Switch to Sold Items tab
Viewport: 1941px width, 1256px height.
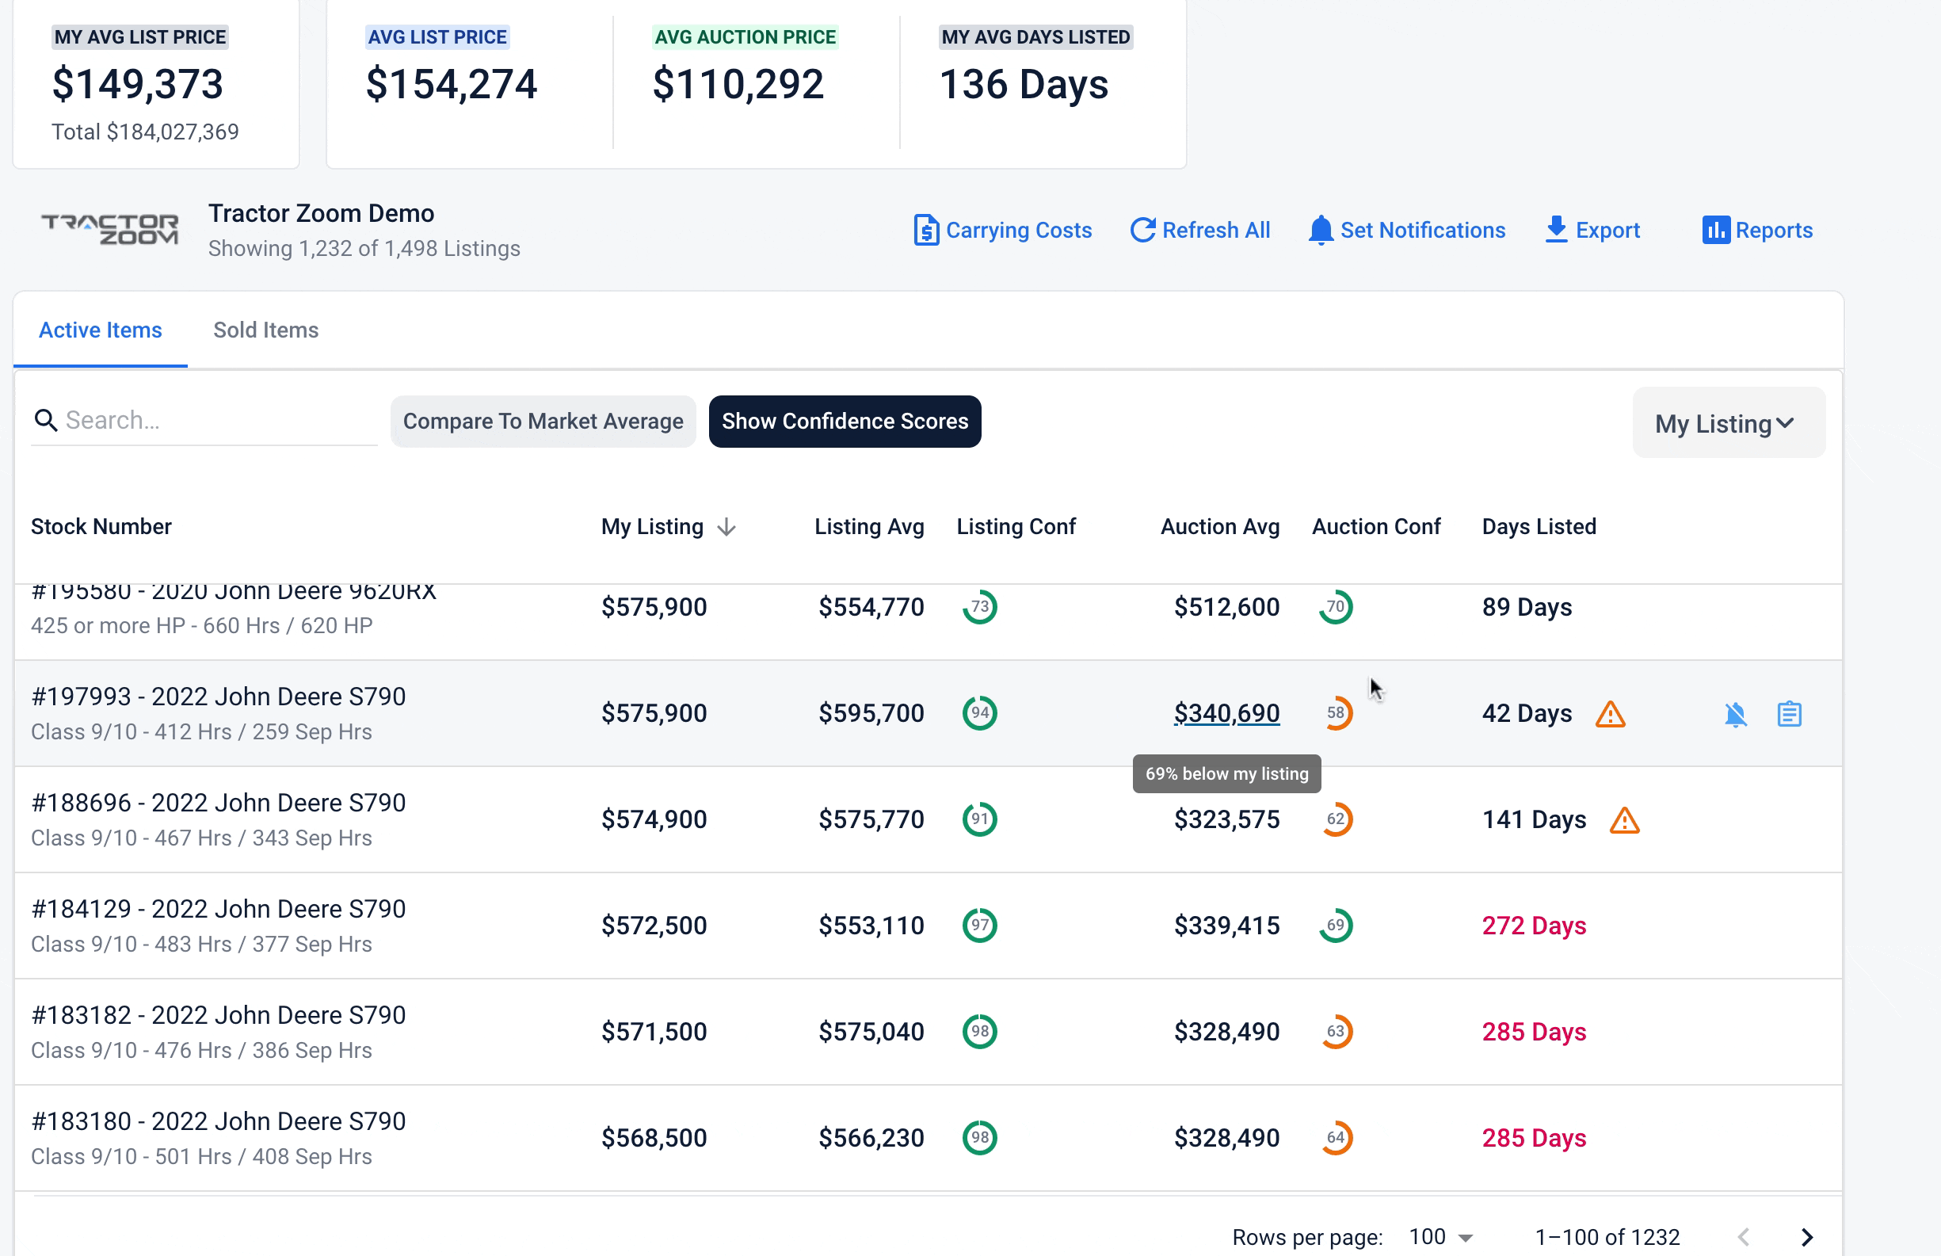click(x=265, y=330)
